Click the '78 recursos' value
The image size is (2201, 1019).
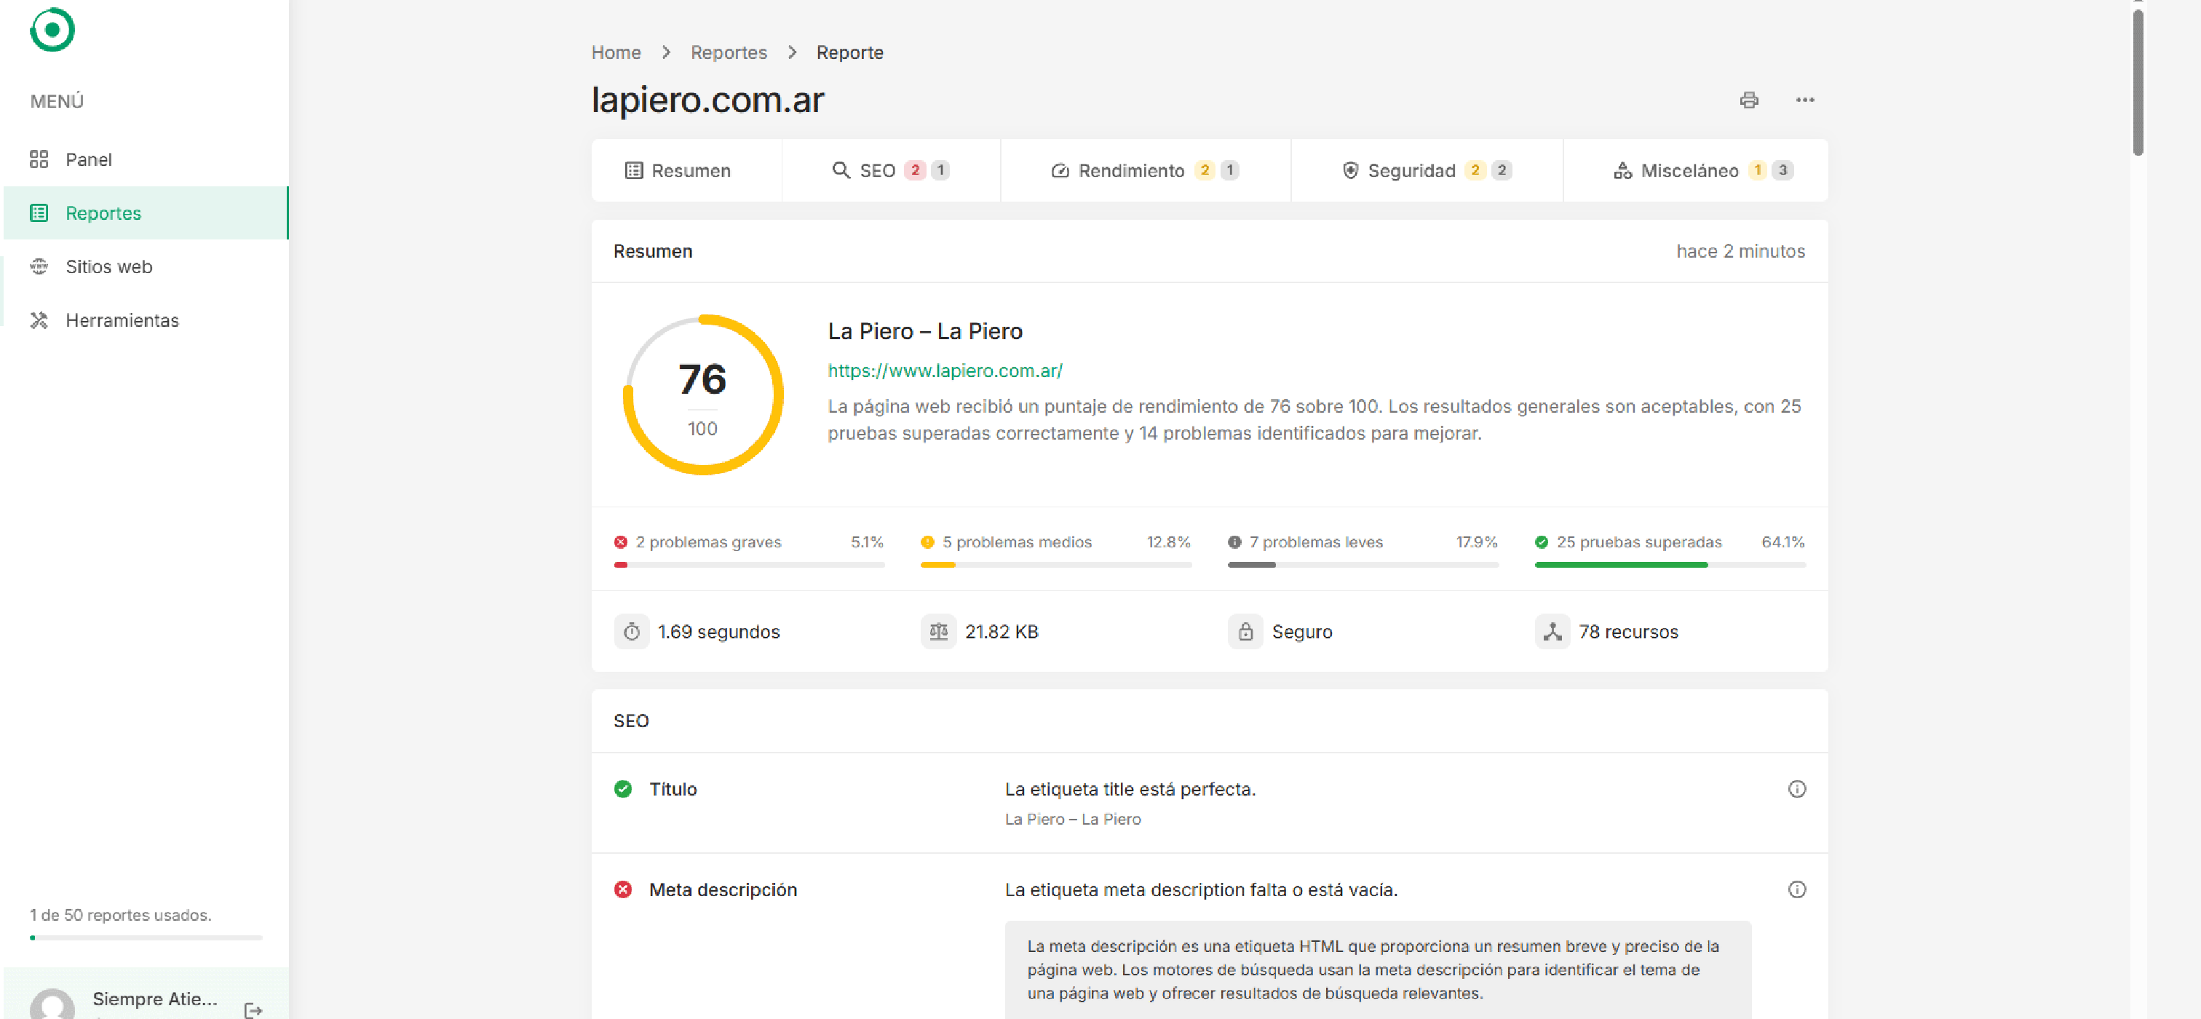coord(1628,632)
